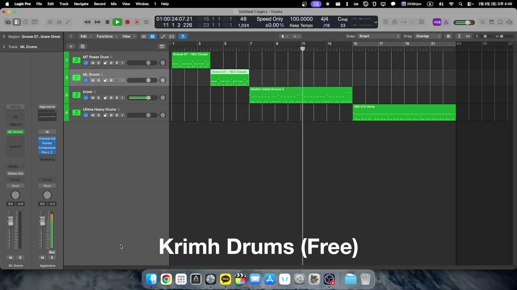
Task: Open the Drag Overlap dropdown
Action: click(428, 36)
